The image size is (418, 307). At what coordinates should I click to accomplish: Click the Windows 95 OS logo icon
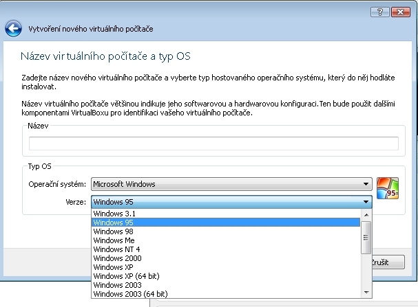(x=388, y=188)
